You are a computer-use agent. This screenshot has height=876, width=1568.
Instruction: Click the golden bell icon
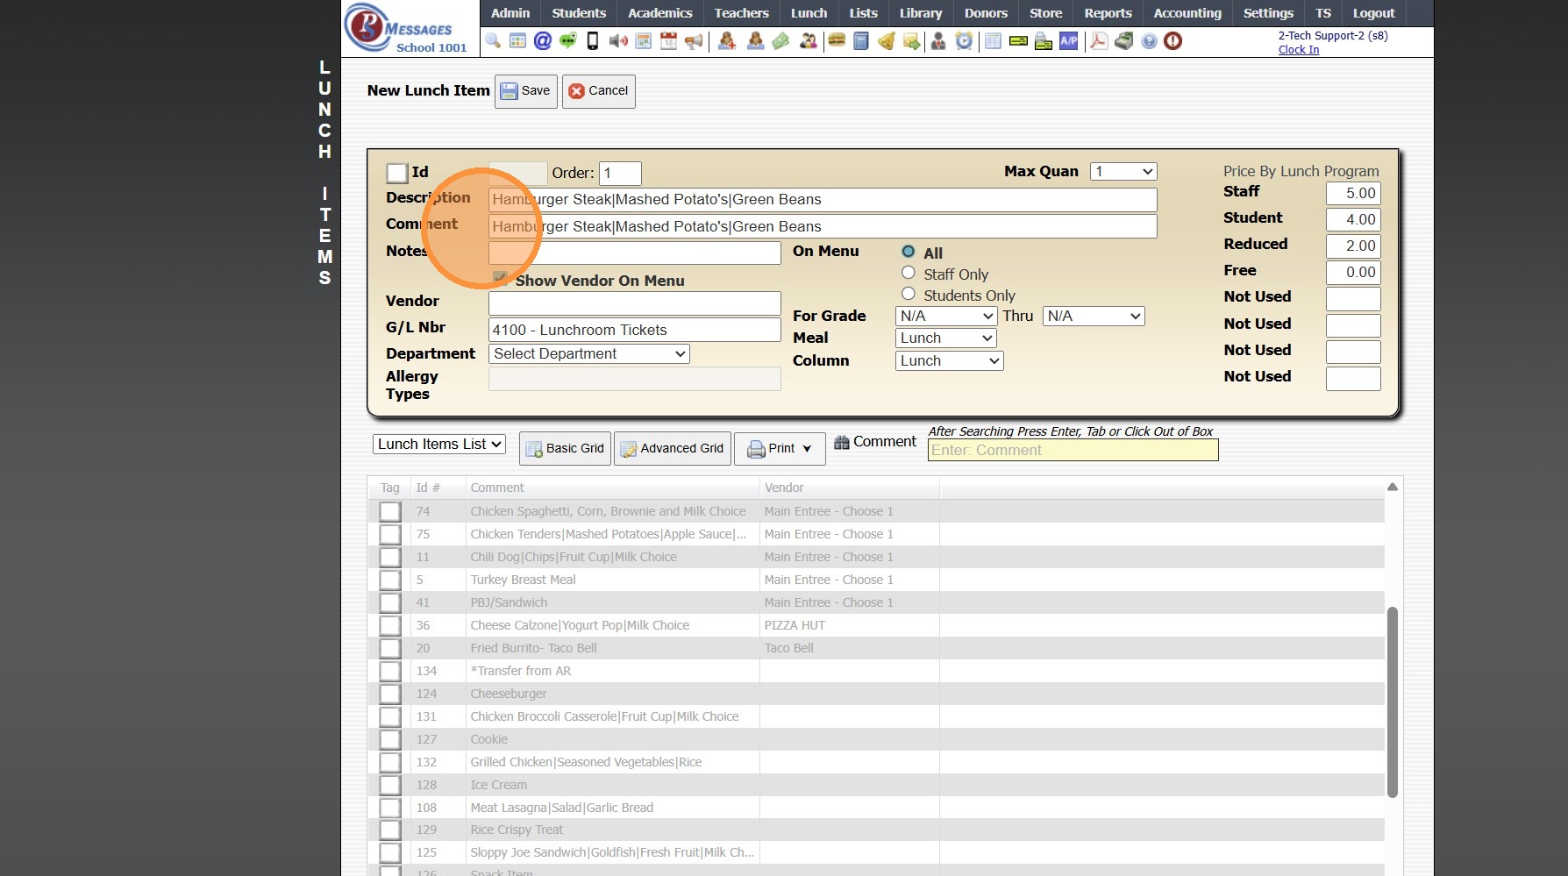pyautogui.click(x=887, y=41)
